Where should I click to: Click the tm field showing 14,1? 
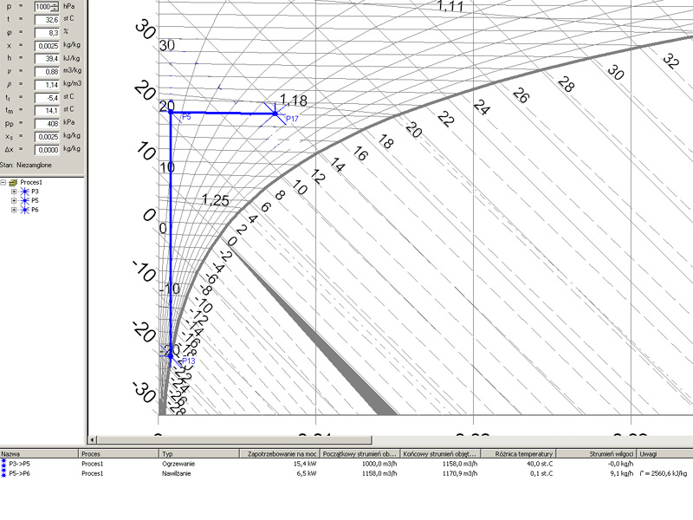47,110
